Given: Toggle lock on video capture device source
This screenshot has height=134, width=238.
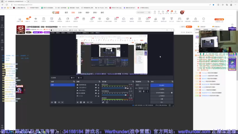Looking at the screenshot, I should click(x=98, y=85).
